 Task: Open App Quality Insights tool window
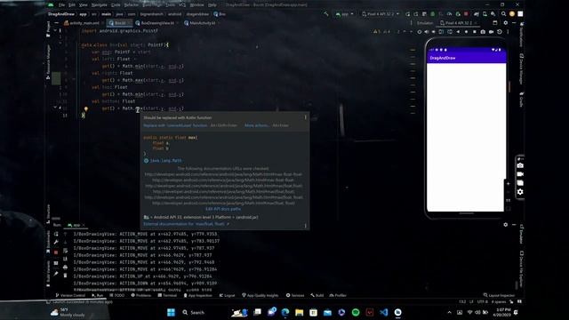[x=260, y=295]
